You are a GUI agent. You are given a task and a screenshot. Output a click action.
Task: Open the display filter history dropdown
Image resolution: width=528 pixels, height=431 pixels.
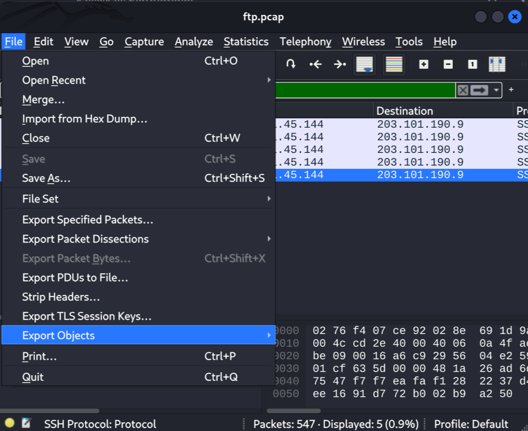coord(496,90)
